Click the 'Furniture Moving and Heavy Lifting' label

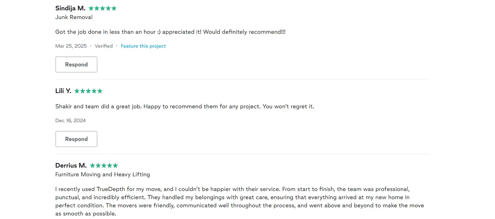tap(102, 174)
